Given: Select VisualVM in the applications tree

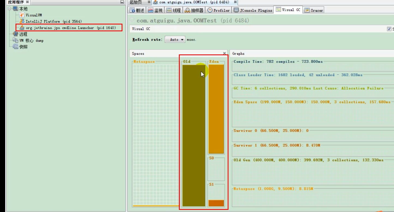Looking at the screenshot, I should point(34,15).
